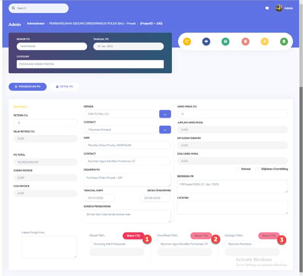
Task: Click Belum TTD button under Dibuat Oleh
Action: coord(133,235)
